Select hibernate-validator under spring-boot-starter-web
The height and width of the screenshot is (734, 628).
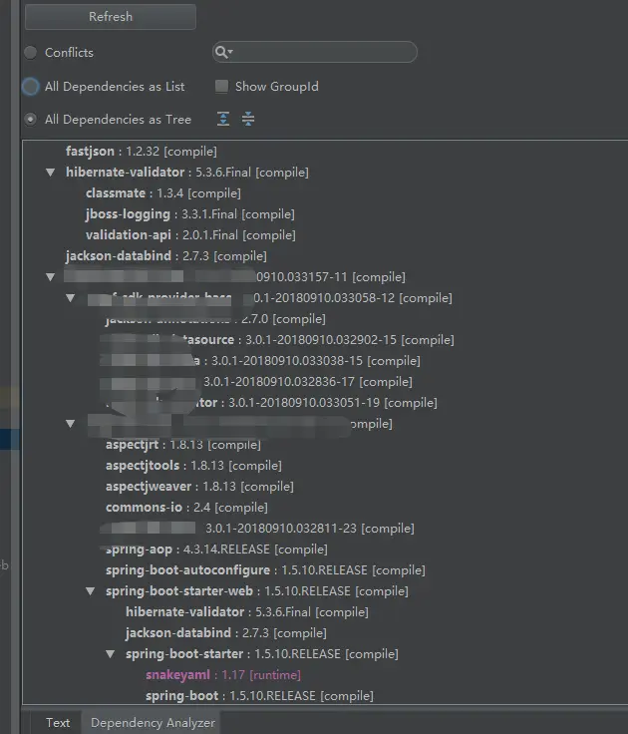pyautogui.click(x=247, y=611)
